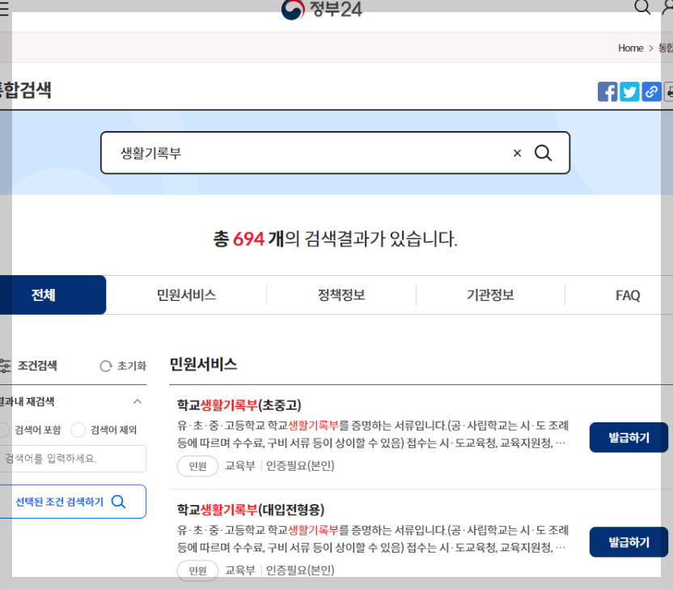This screenshot has height=589, width=673.
Task: Run the search with the magnifier icon
Action: point(543,152)
